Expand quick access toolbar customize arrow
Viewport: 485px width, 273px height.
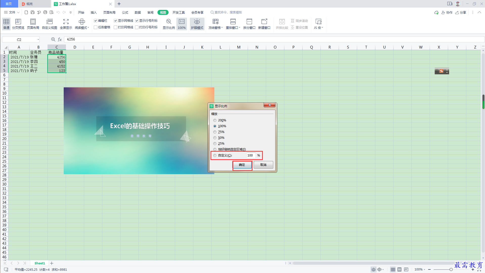[71, 12]
